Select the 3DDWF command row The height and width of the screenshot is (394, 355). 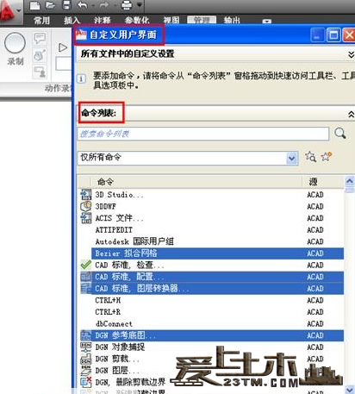coord(211,206)
